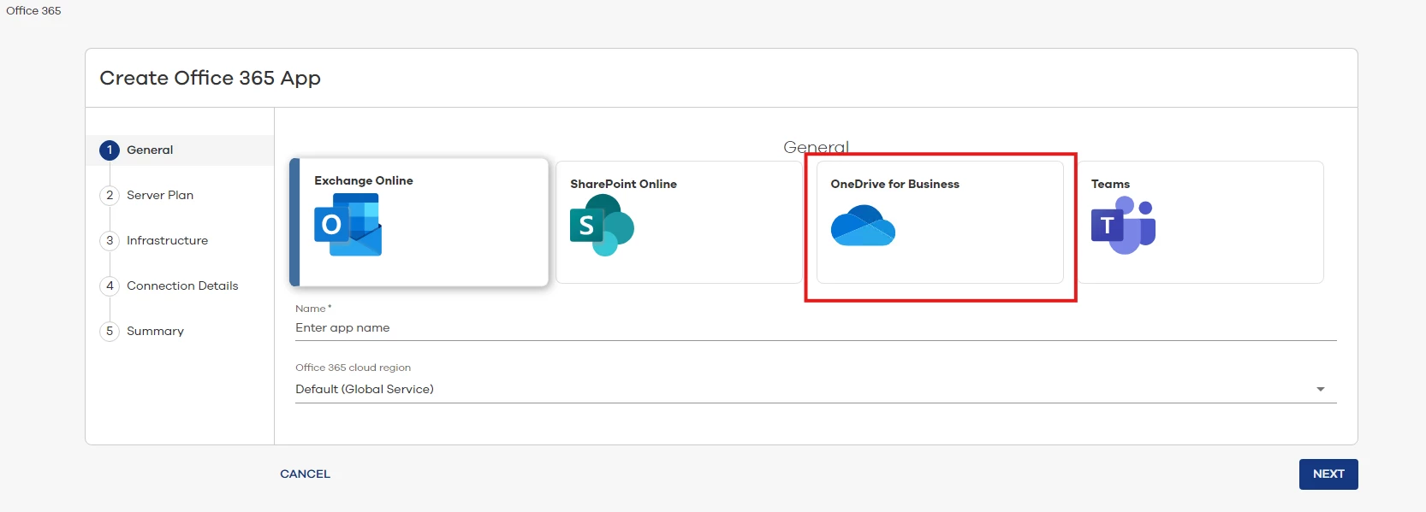Expand the cloud region dropdown arrow
This screenshot has height=512, width=1426.
point(1321,389)
